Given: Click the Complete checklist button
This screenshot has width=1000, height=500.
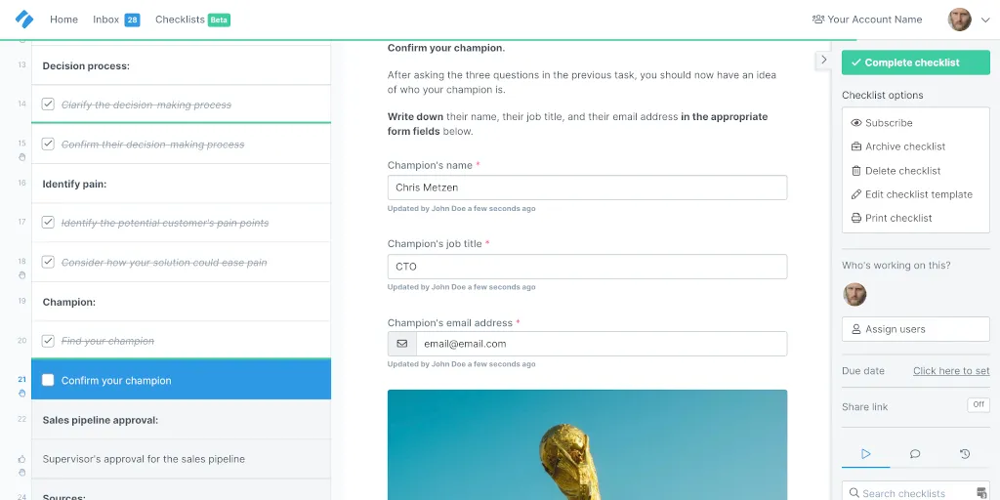Looking at the screenshot, I should 916,62.
